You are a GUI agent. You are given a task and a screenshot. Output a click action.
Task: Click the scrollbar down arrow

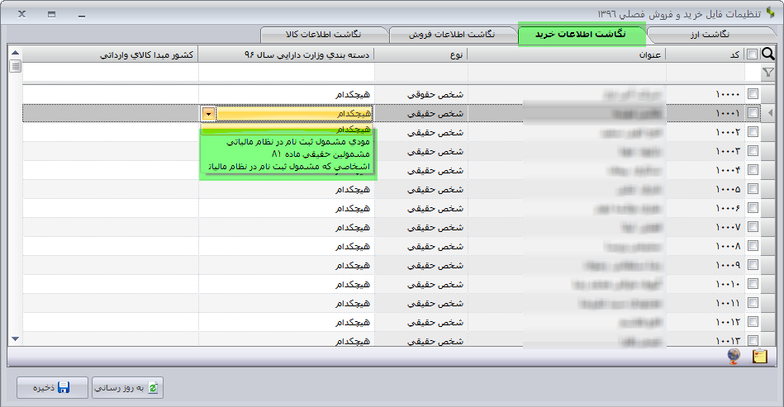pyautogui.click(x=16, y=339)
